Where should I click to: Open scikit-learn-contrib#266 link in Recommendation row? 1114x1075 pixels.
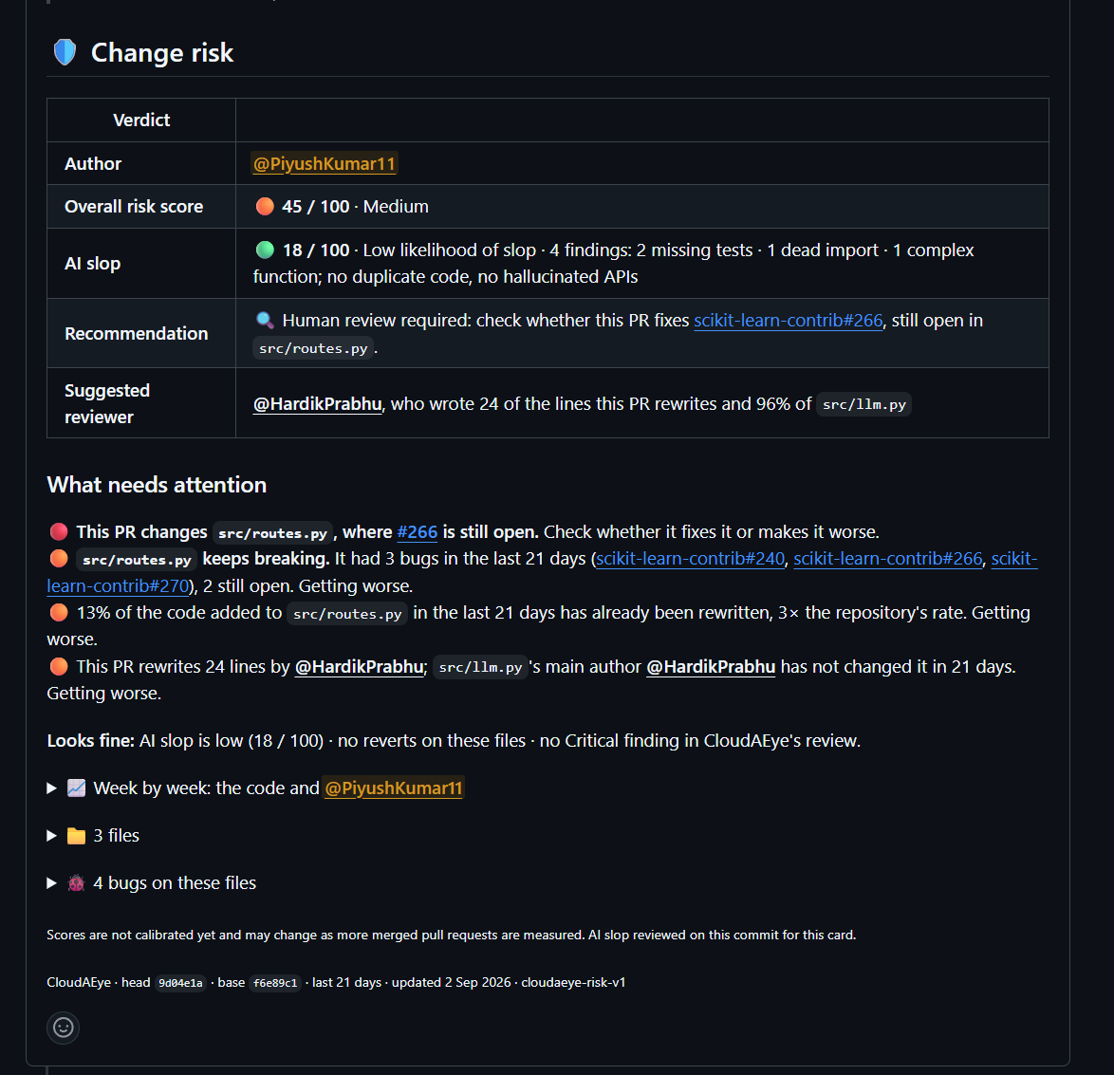coord(788,321)
